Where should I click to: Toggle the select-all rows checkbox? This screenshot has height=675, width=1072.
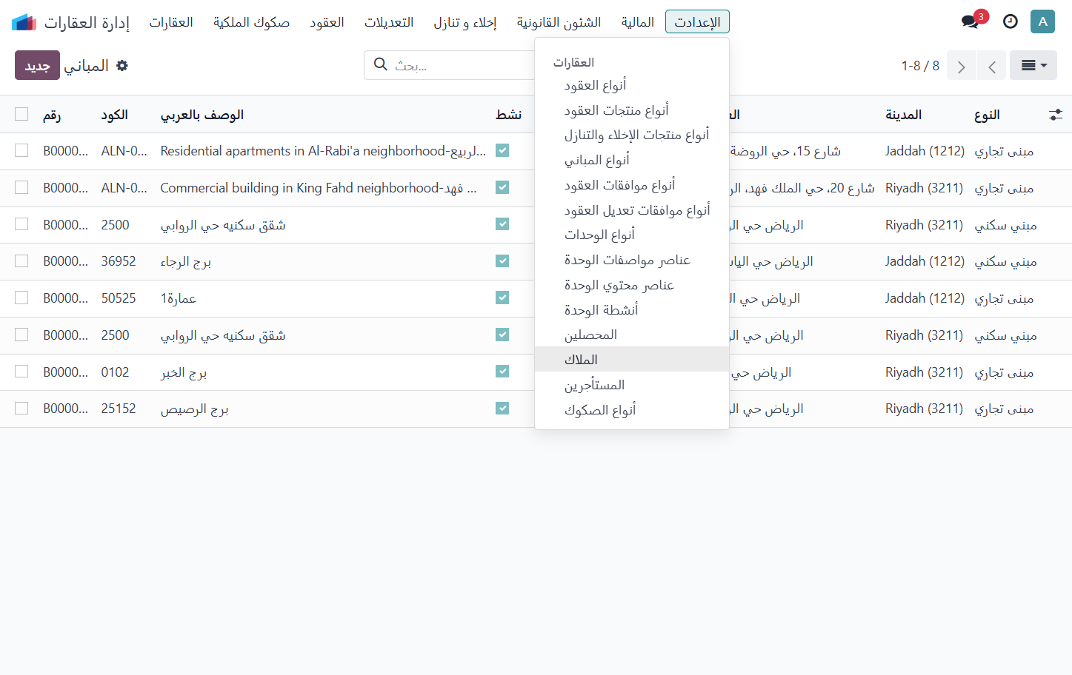21,114
